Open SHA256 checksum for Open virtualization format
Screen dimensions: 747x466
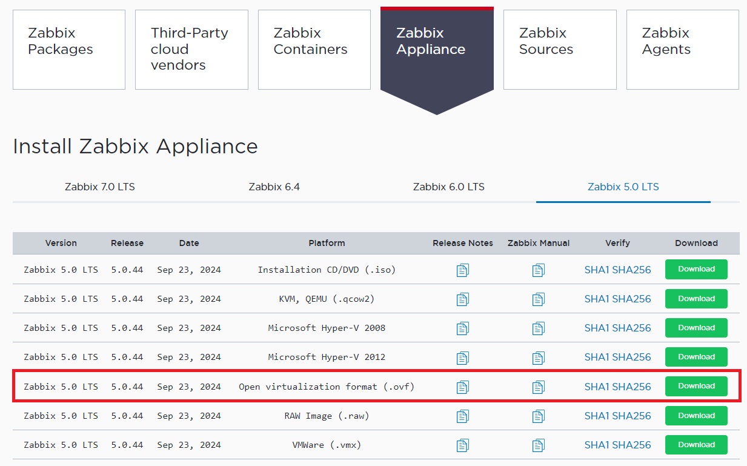coord(632,386)
